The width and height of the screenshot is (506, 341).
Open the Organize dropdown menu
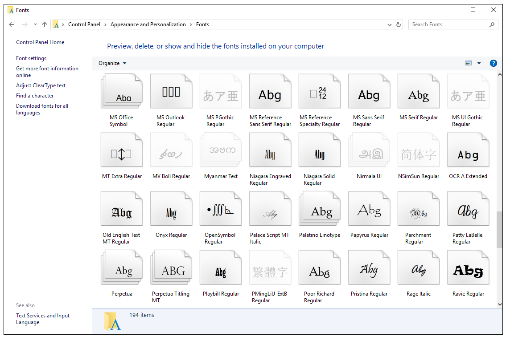[112, 63]
